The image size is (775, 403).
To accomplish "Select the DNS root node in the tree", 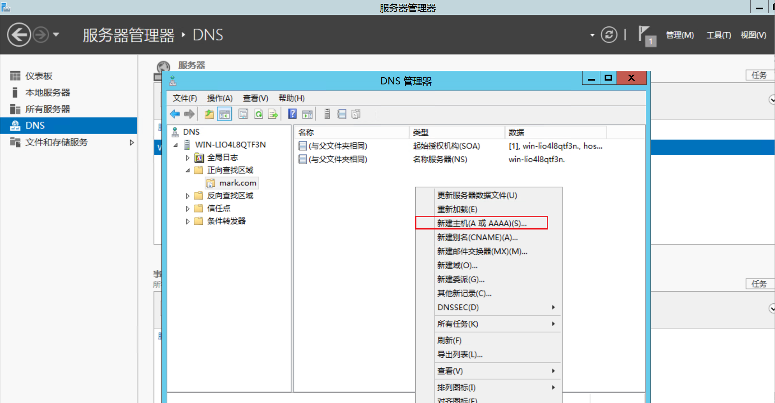I will (191, 132).
